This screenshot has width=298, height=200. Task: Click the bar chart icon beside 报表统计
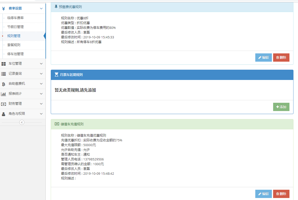point(4,94)
